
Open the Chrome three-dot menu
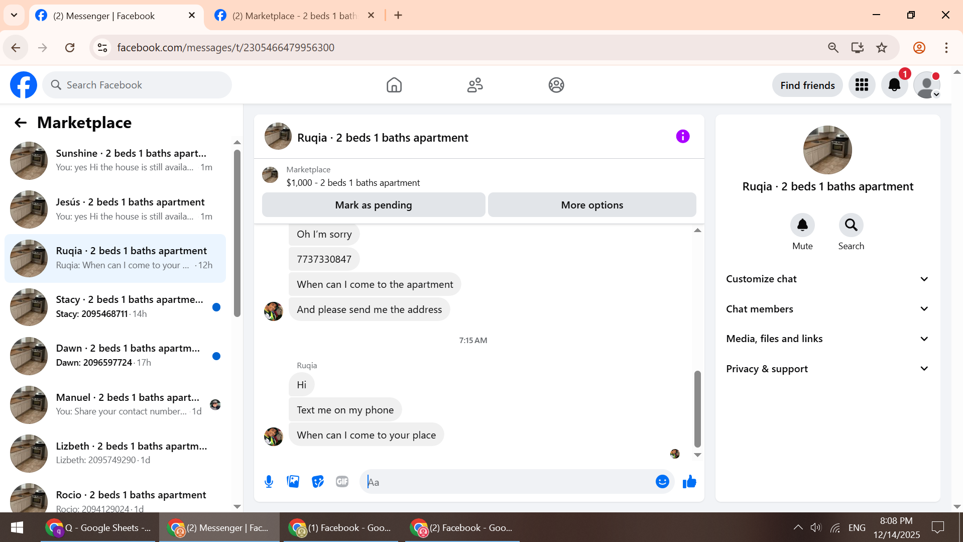coord(946,48)
